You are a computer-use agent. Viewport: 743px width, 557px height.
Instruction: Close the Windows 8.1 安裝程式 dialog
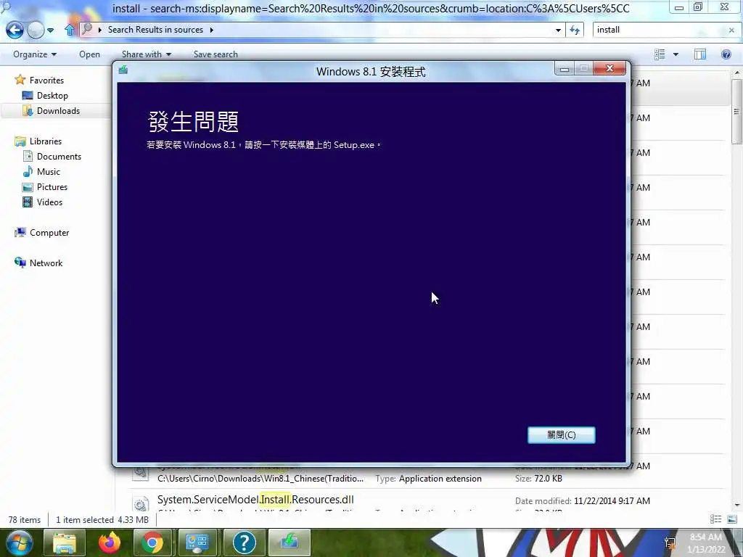pyautogui.click(x=609, y=69)
